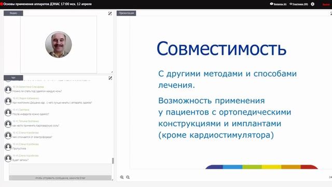The width and height of the screenshot is (332, 187).
Task: Click the red recording indicator by the title
Action: (2, 4)
